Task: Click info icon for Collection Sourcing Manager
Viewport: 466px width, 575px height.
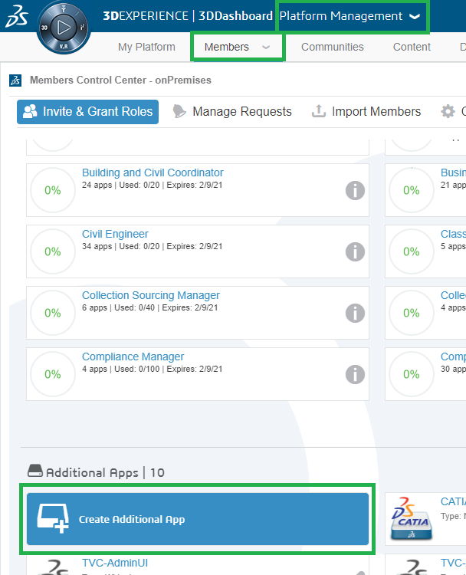Action: tap(354, 313)
